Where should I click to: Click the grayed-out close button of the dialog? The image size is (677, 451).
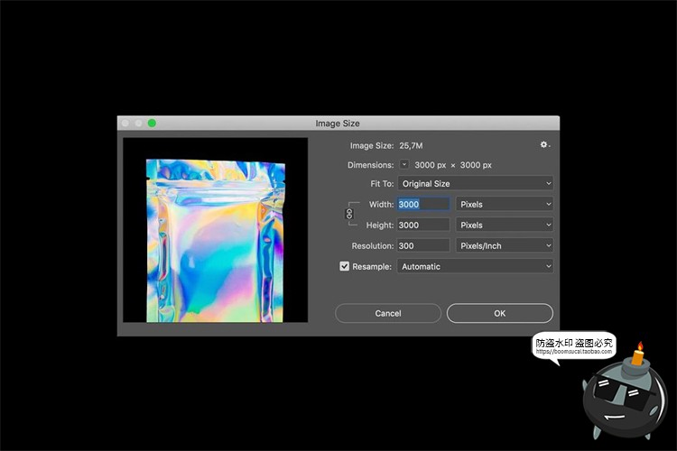(126, 124)
